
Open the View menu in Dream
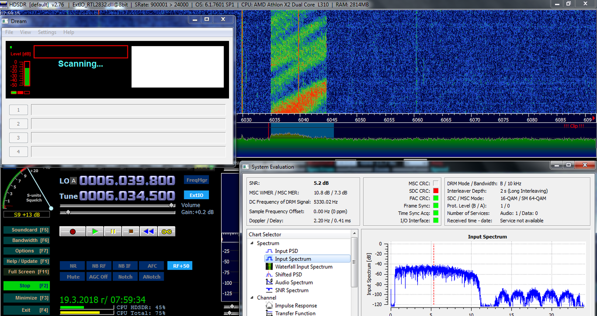(26, 32)
